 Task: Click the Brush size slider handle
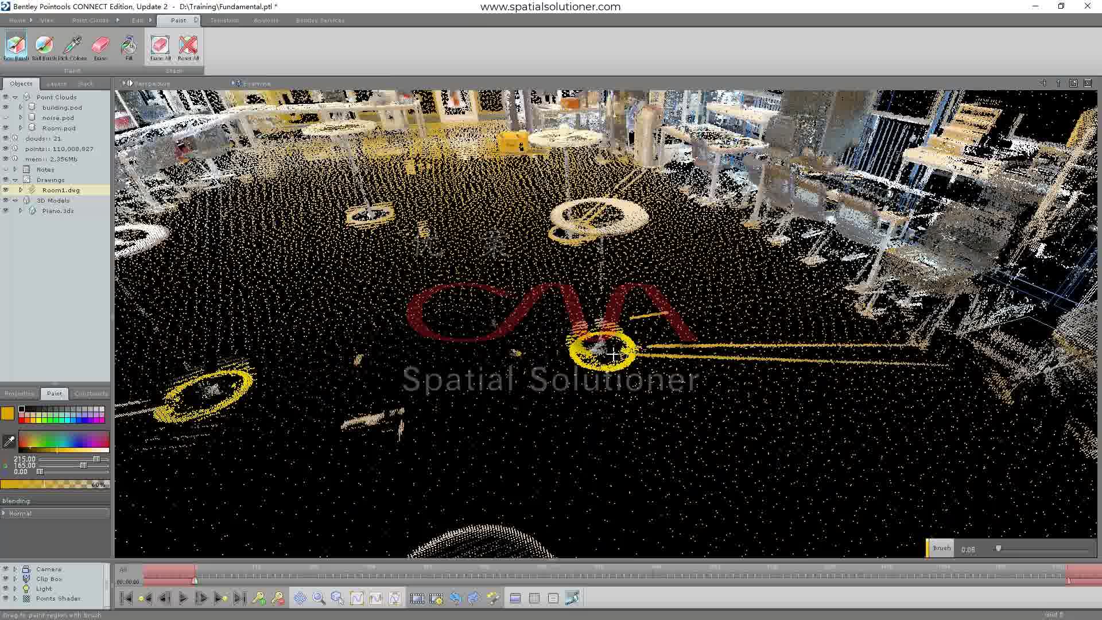tap(999, 549)
